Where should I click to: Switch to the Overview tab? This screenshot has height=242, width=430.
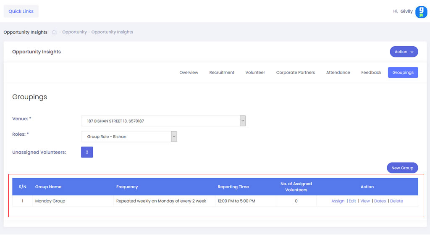click(x=189, y=73)
